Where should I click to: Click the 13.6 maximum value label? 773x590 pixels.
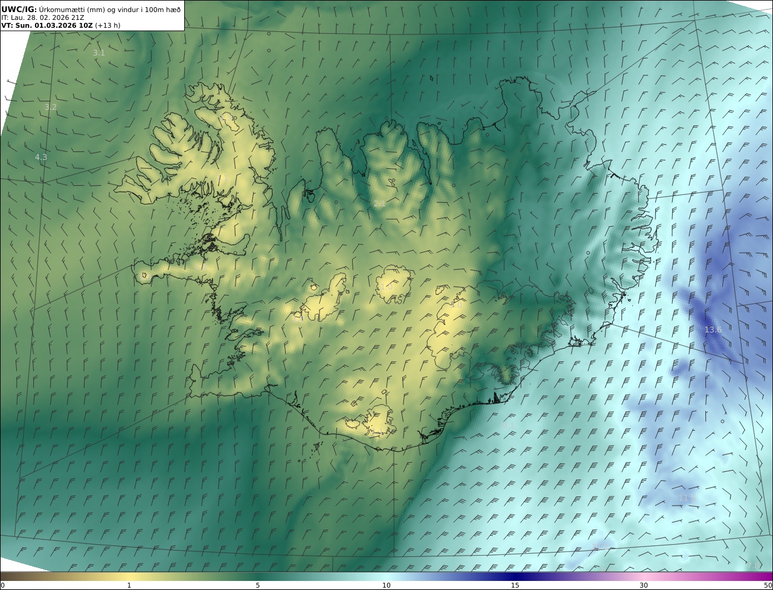pyautogui.click(x=713, y=329)
